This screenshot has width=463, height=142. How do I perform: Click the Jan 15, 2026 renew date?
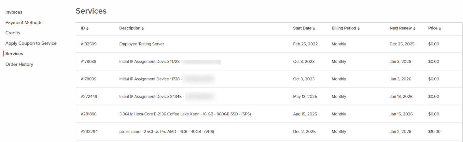coord(401,114)
